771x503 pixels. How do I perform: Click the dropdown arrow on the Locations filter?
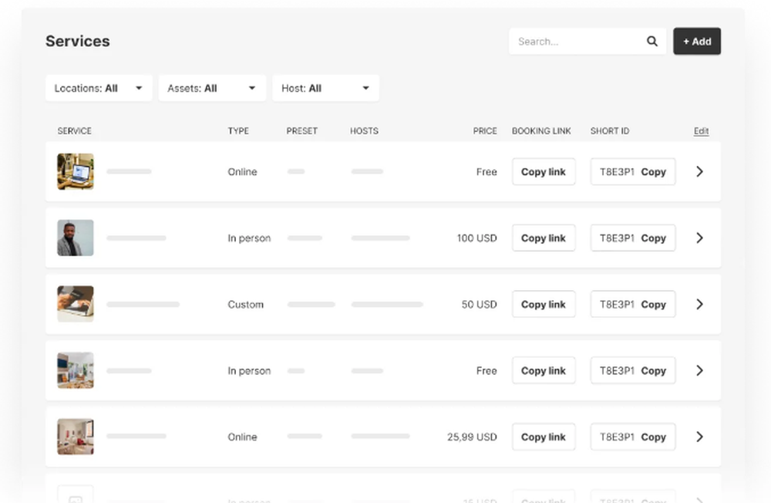click(140, 87)
